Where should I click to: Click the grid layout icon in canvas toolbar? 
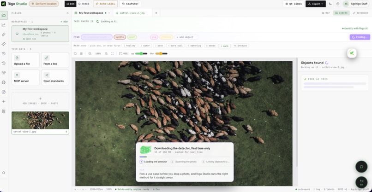[81, 54]
